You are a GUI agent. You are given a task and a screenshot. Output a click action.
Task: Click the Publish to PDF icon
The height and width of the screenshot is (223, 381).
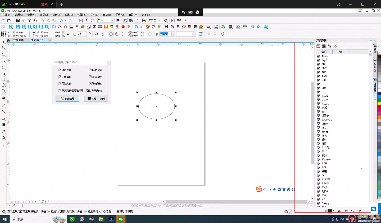(x=92, y=20)
